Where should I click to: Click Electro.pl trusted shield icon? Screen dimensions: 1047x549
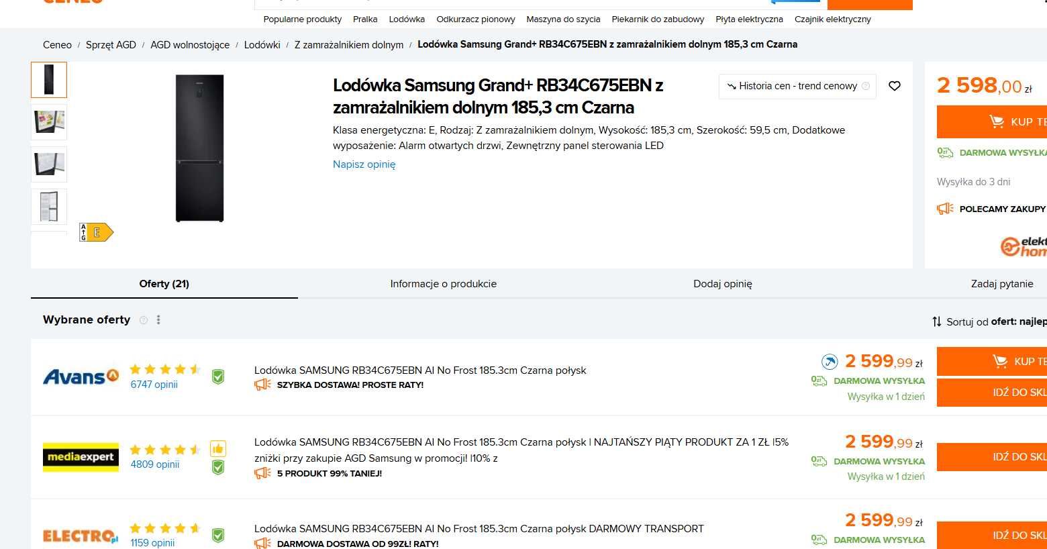pos(218,536)
